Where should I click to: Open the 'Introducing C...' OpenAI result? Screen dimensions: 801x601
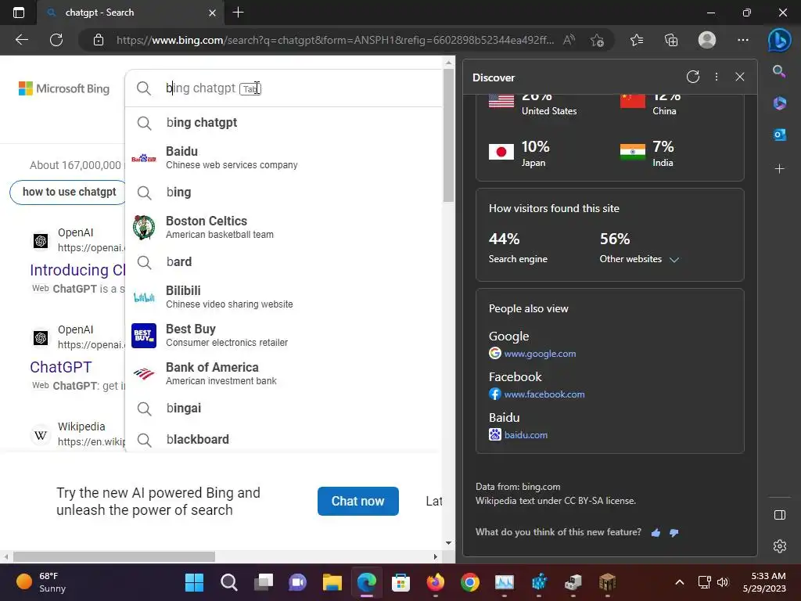pos(77,270)
